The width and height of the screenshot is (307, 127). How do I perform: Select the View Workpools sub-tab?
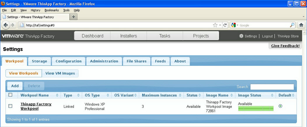(24, 73)
